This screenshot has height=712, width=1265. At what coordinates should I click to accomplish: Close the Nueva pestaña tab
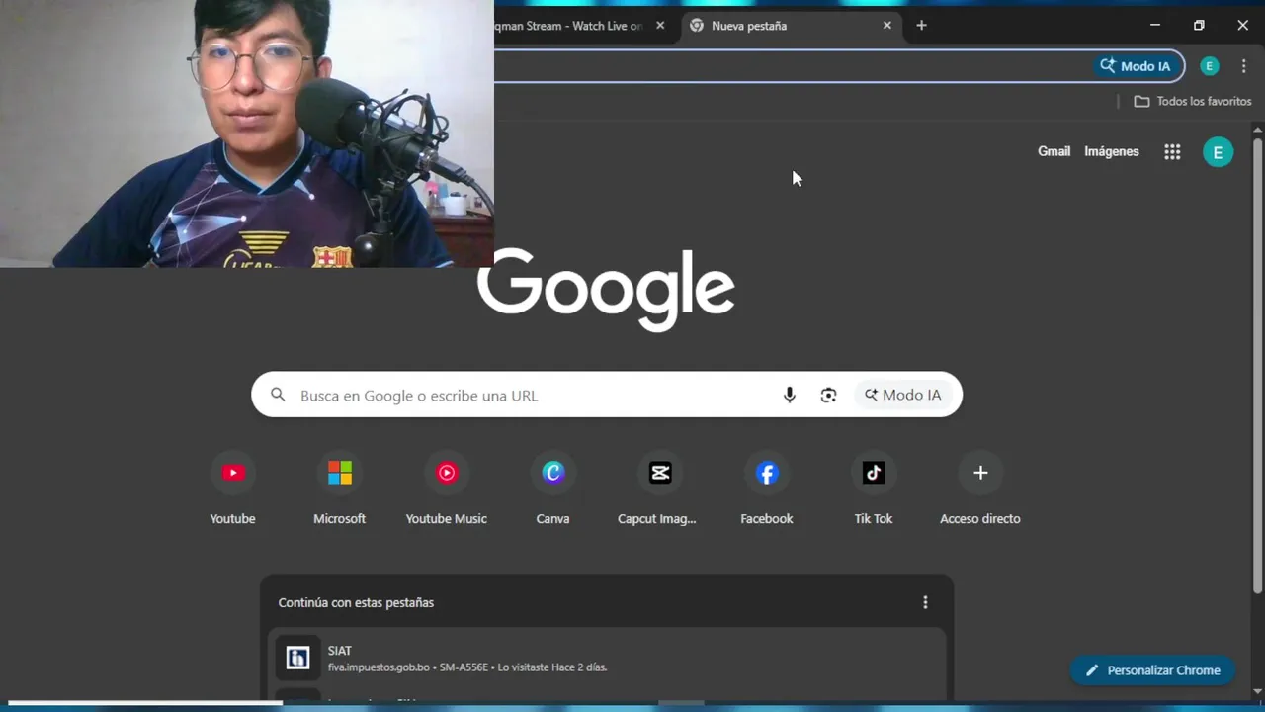[887, 26]
